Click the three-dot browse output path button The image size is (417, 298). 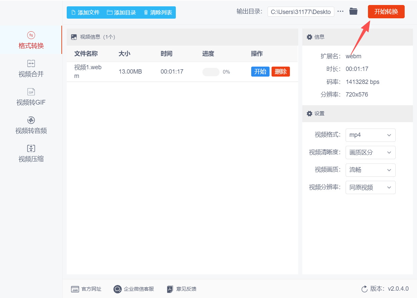(340, 11)
